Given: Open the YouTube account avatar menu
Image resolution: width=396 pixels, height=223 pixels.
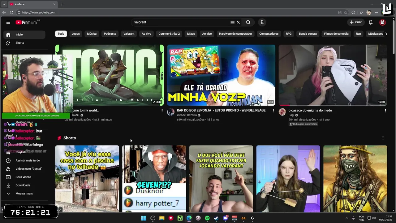Looking at the screenshot, I should [x=382, y=22].
